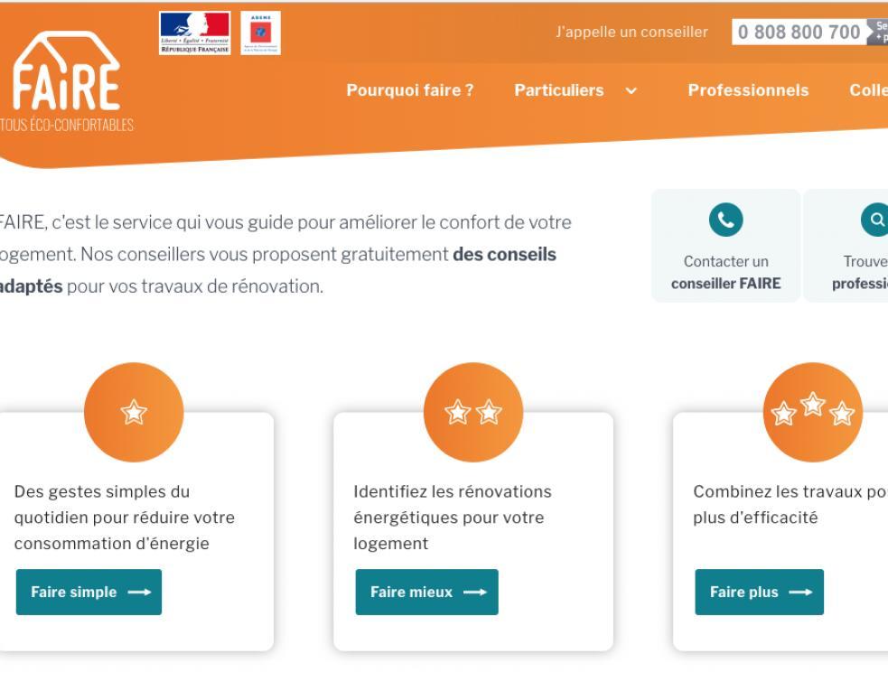888x682 pixels.
Task: Open the Trouver un professionnel card
Action: 846,246
